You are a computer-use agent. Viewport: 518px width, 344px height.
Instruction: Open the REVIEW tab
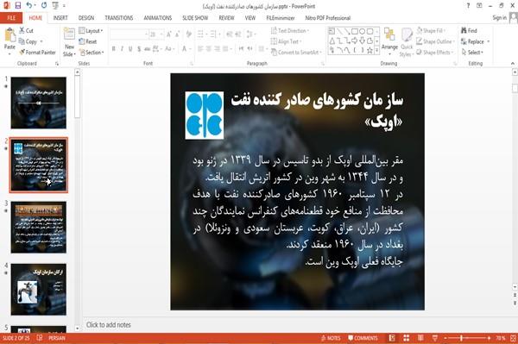[226, 18]
